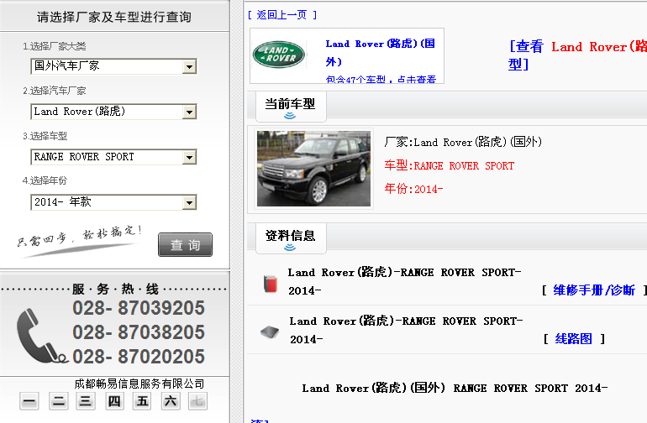Open the 2014- 年款 year dropdown
647x423 pixels.
tap(113, 202)
